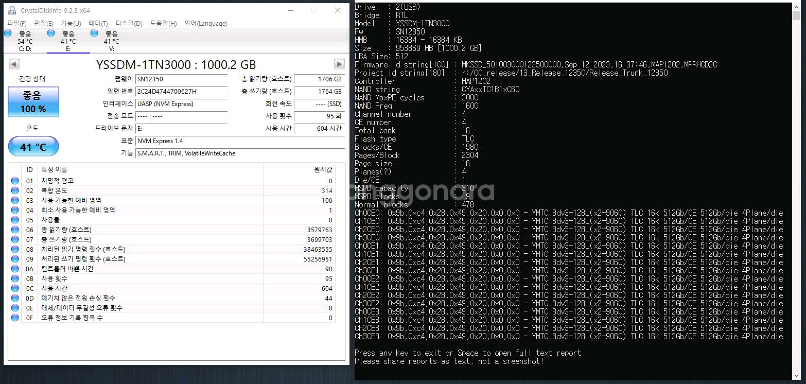Open the 기능(U) menu
Image resolution: width=806 pixels, height=384 pixels.
[x=72, y=23]
